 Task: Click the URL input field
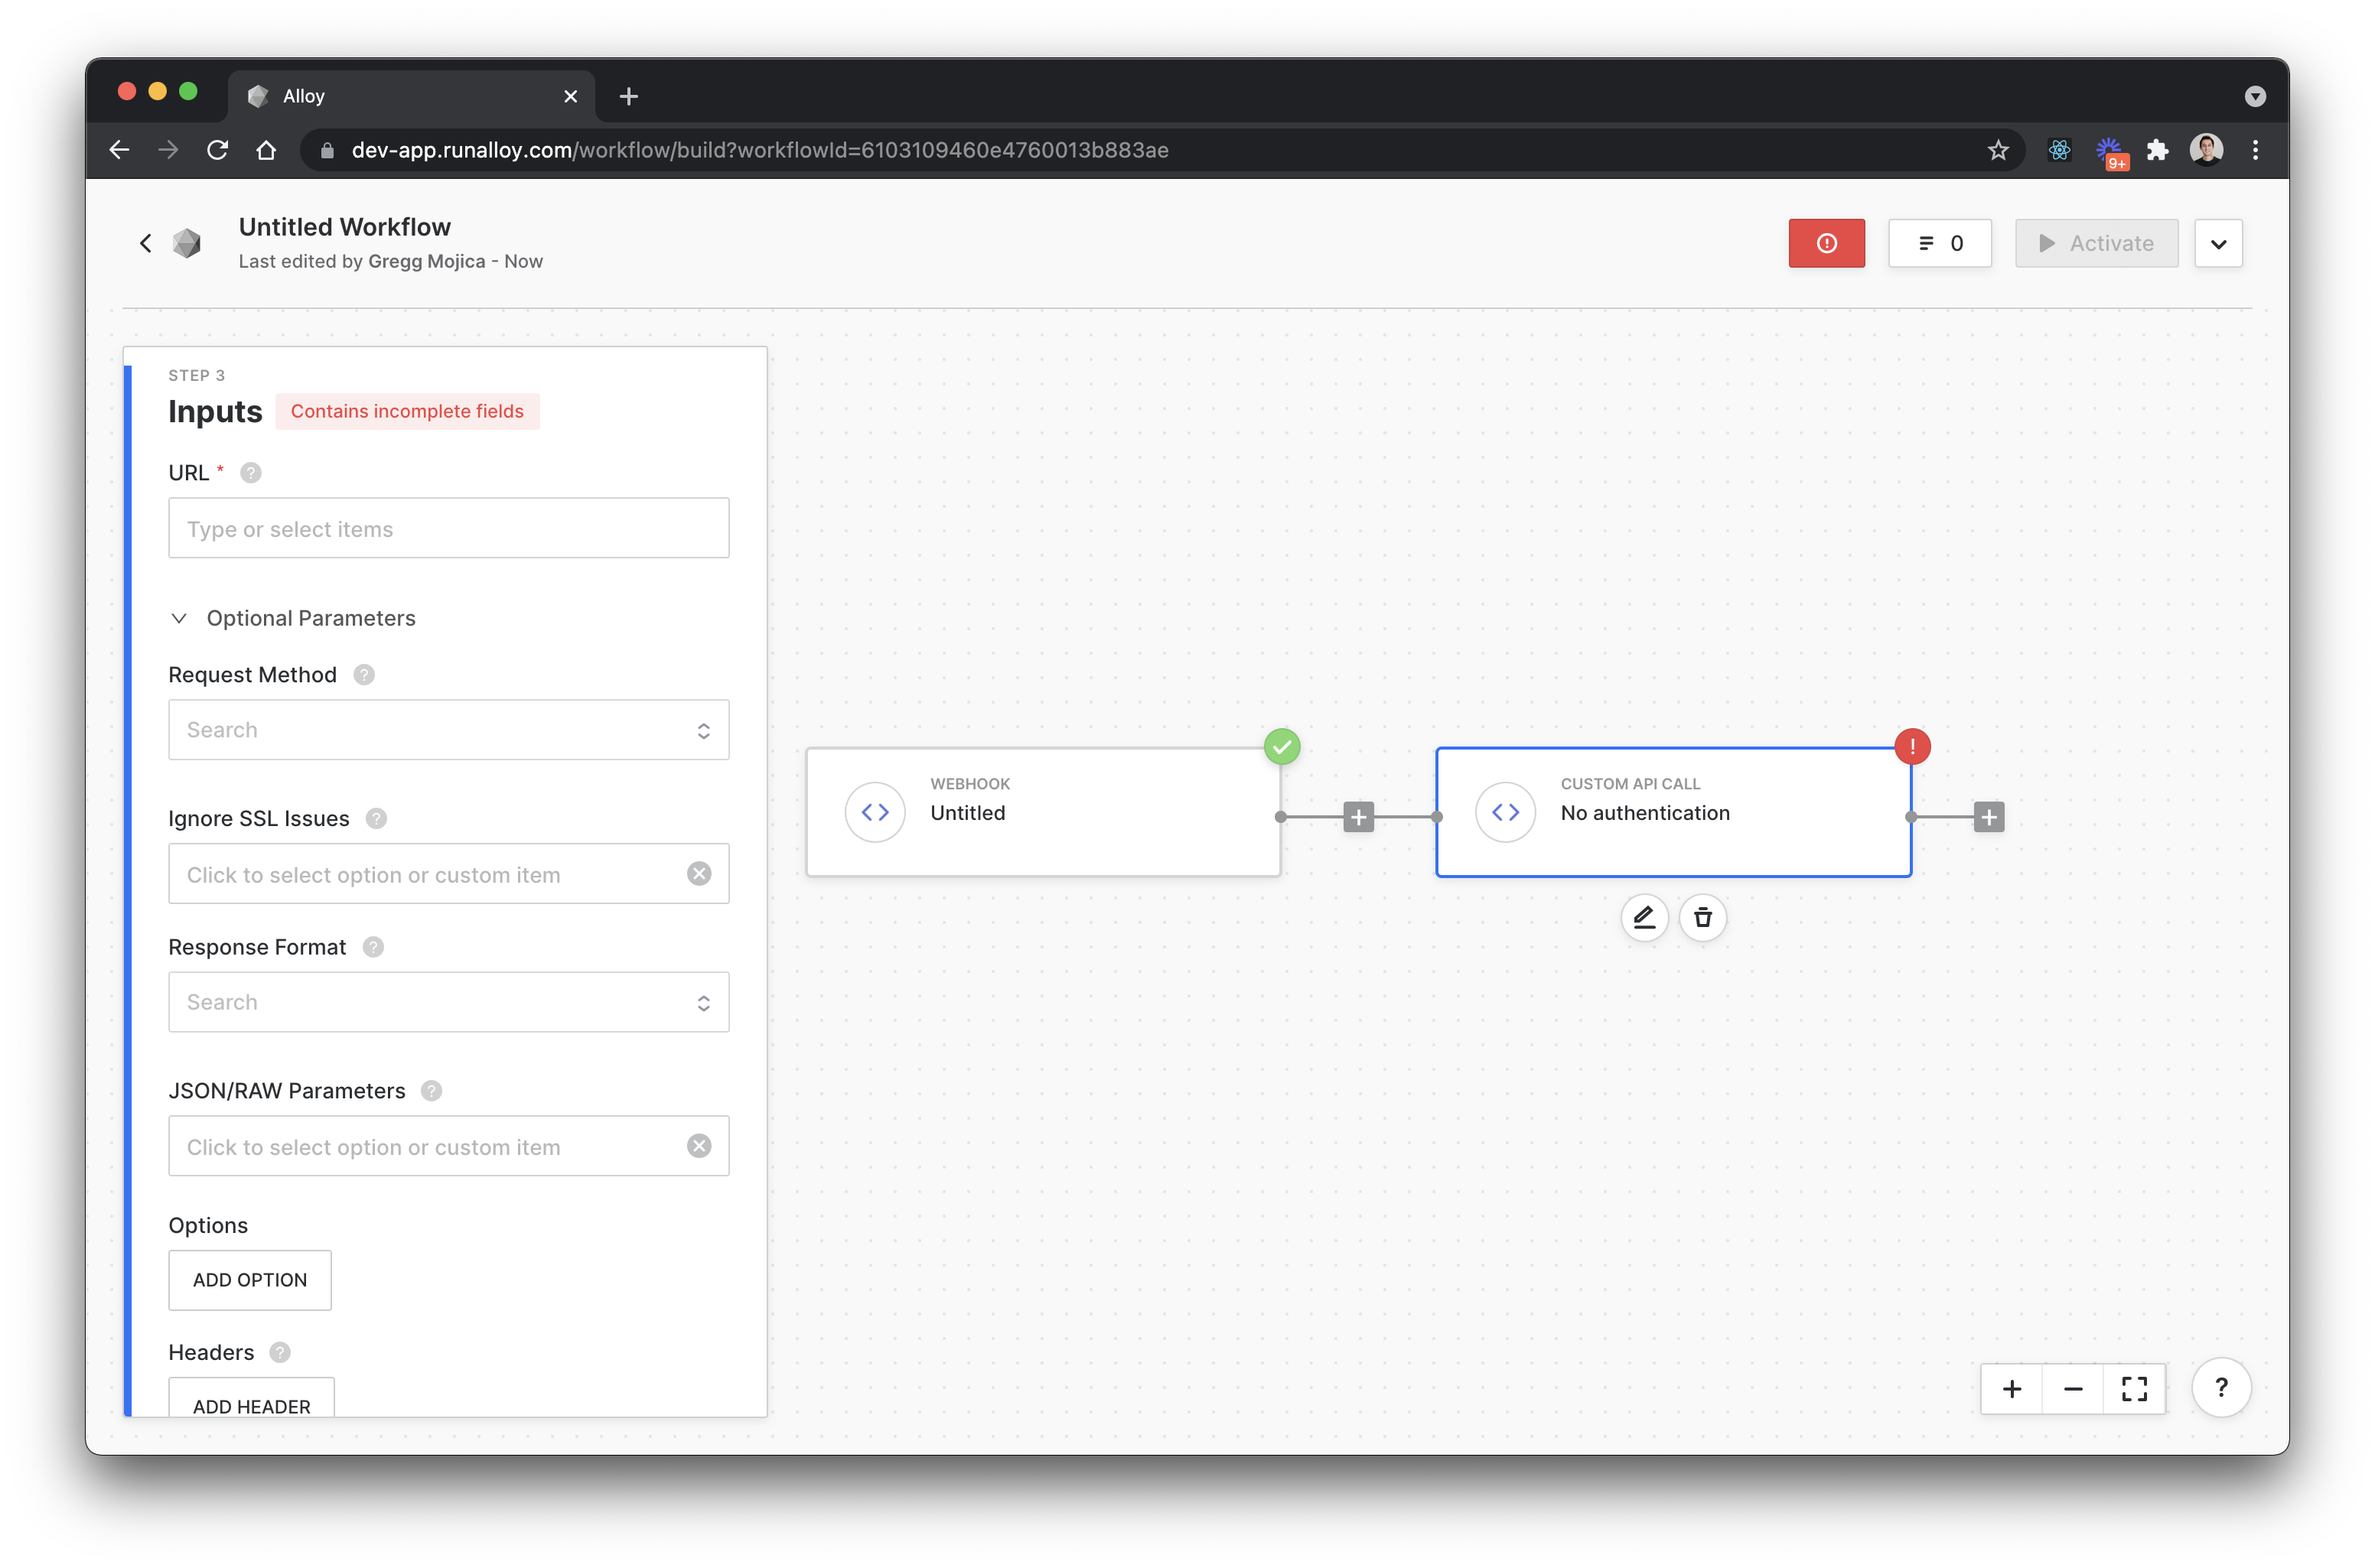tap(448, 528)
